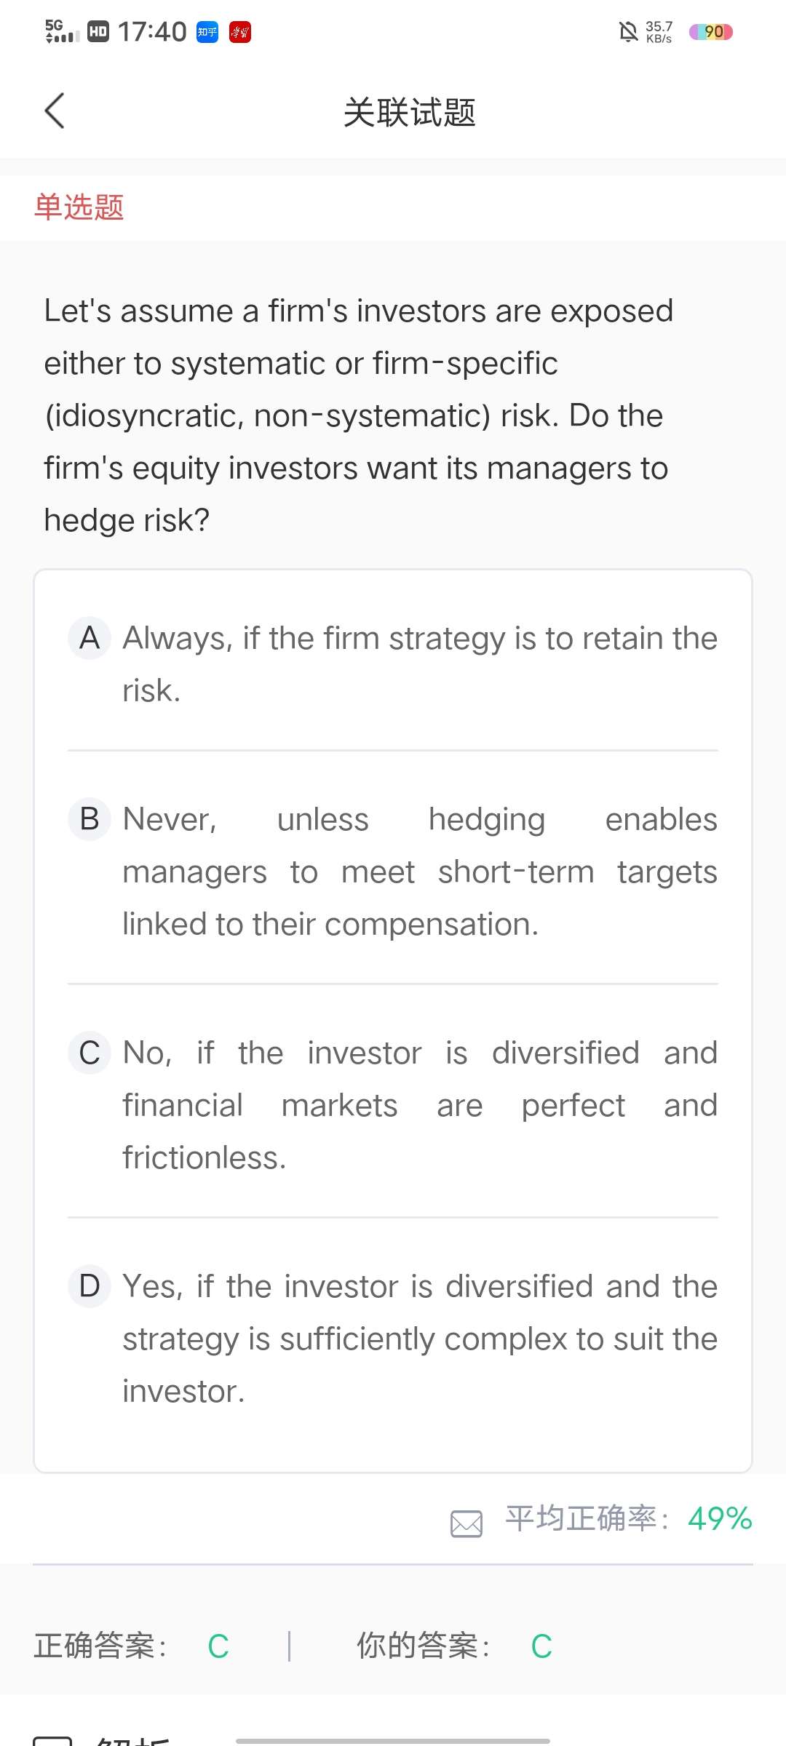Tap the 平均正确率 49% statistic
786x1746 pixels.
[x=629, y=1519]
